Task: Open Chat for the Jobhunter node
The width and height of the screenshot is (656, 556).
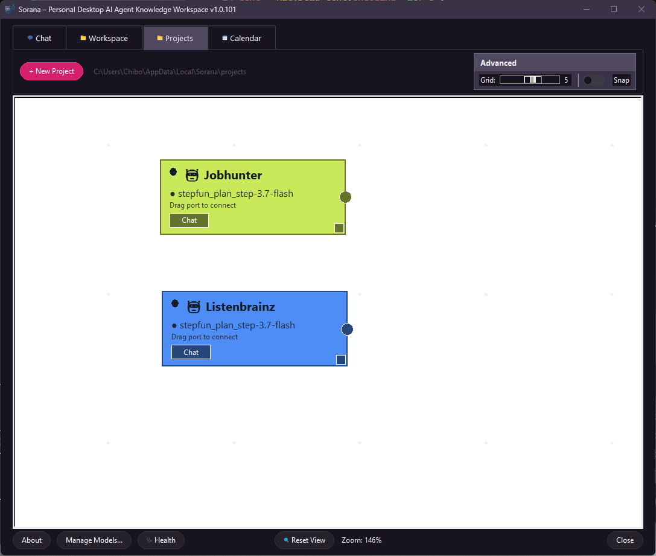Action: [x=189, y=220]
